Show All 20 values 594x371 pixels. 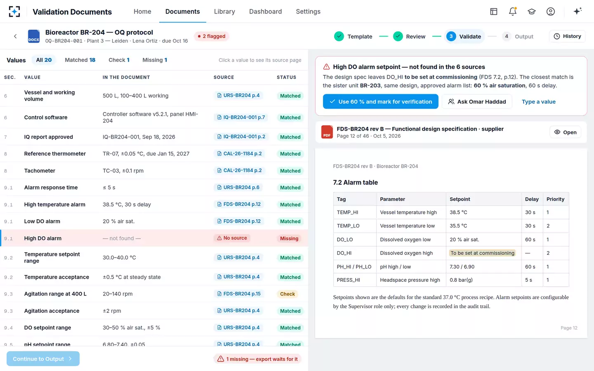click(44, 60)
